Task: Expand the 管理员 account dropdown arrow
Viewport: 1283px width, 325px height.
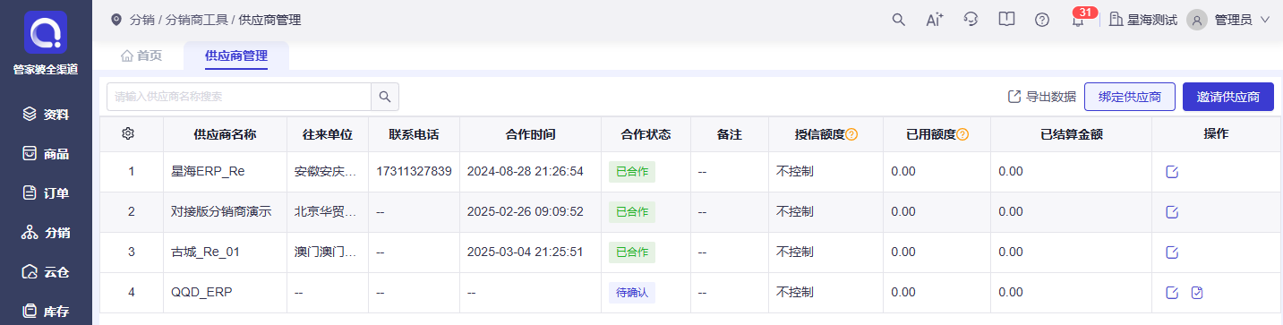Action: 1265,20
